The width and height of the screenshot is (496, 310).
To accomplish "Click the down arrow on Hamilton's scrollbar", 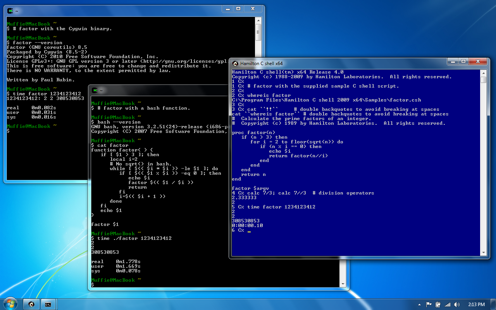I will pos(484,253).
